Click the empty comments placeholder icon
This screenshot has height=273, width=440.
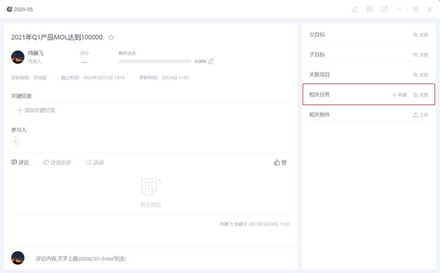pyautogui.click(x=151, y=187)
